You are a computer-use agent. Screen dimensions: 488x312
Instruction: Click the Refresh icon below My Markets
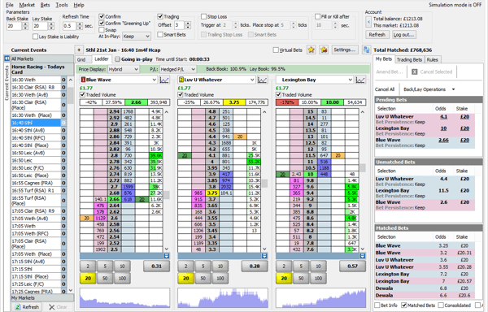[18, 307]
